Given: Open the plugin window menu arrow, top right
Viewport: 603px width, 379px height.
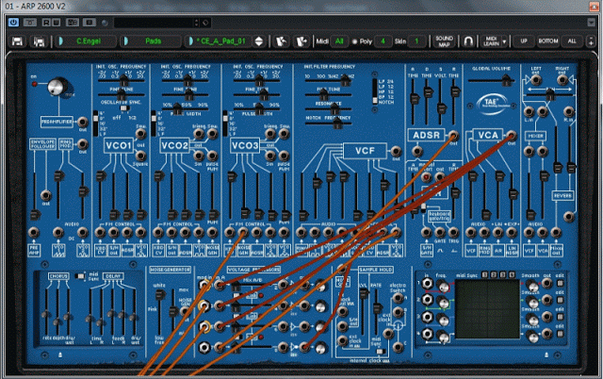Looking at the screenshot, I should [591, 23].
